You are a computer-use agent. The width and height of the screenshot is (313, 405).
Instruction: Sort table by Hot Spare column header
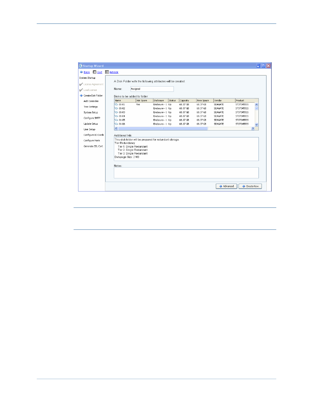click(x=144, y=100)
